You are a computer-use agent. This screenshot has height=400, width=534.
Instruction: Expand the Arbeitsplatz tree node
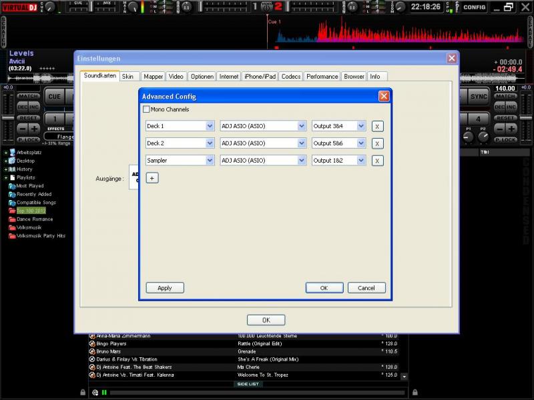[6, 153]
